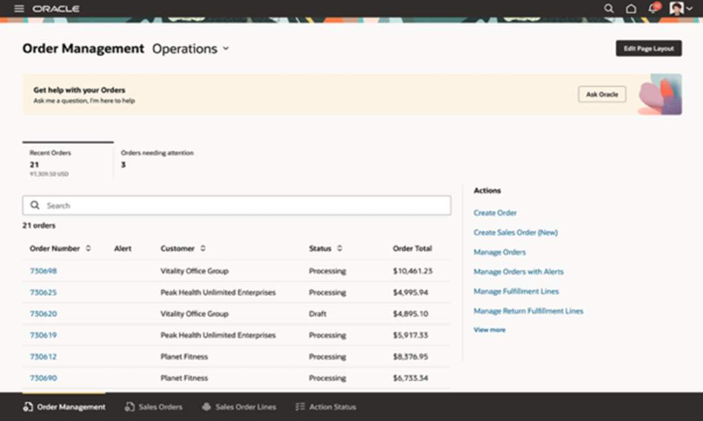Click $10,461.23 order total
Image resolution: width=703 pixels, height=421 pixels.
click(x=413, y=271)
